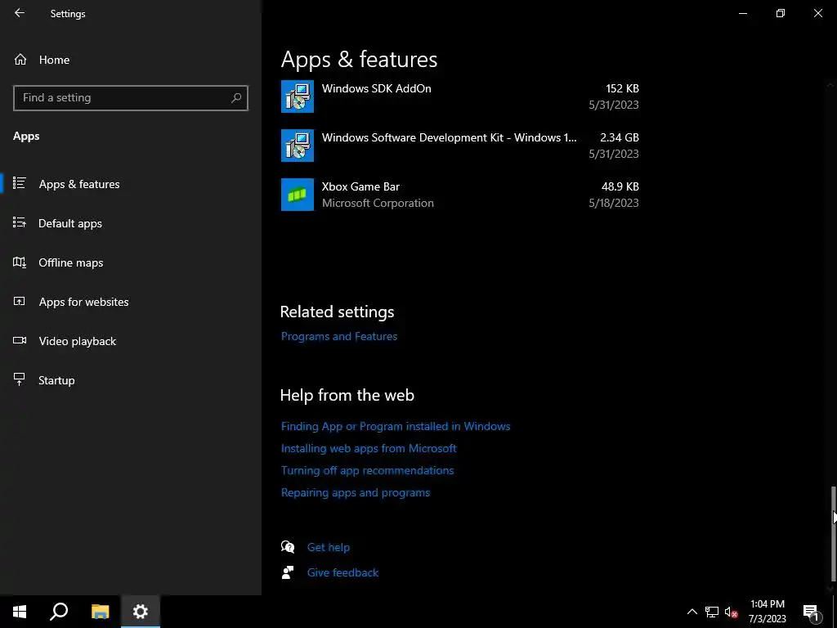Open taskbar Search
This screenshot has width=837, height=628.
[59, 612]
